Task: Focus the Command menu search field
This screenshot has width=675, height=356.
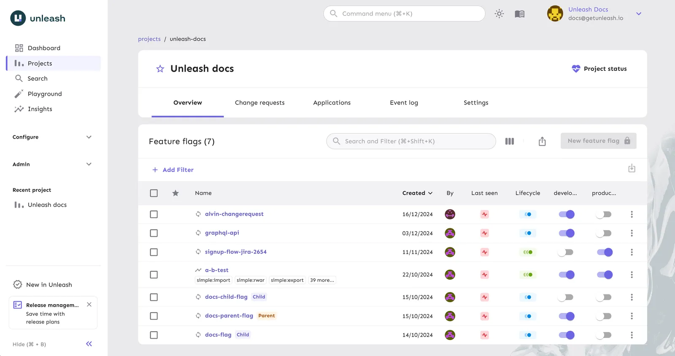Action: pyautogui.click(x=404, y=13)
